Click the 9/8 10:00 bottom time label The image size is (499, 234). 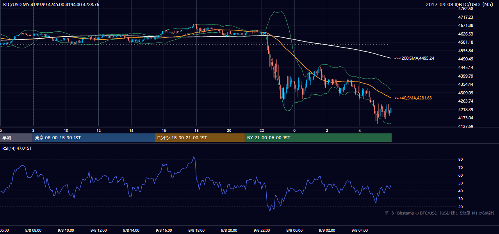[x=66, y=230]
